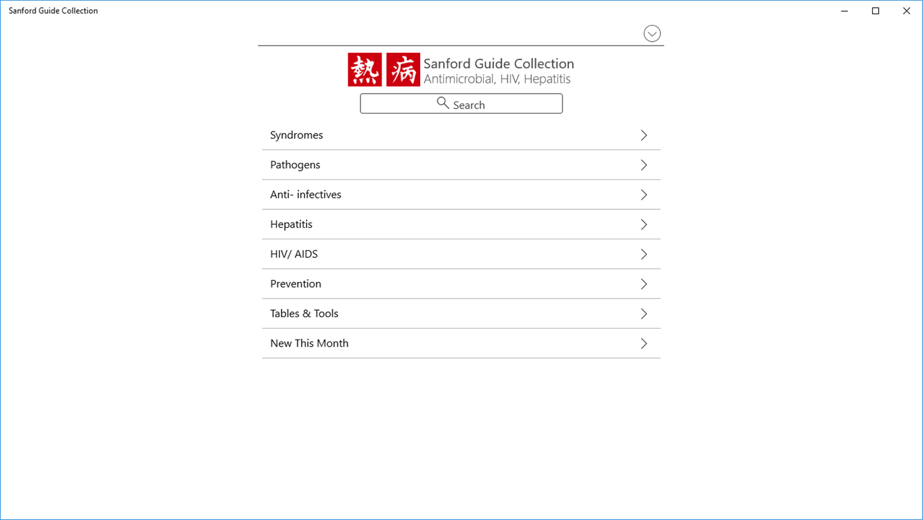
Task: Open Tables & Tools
Action: 304,313
